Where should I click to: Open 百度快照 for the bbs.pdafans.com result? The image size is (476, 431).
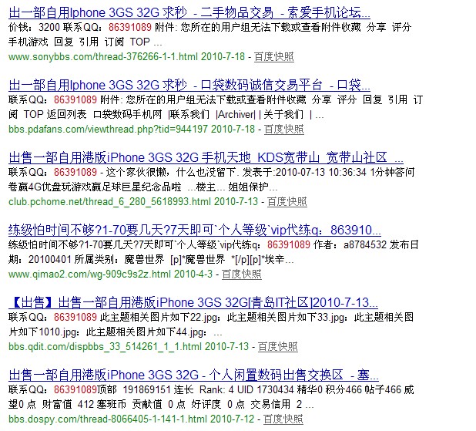(284, 130)
